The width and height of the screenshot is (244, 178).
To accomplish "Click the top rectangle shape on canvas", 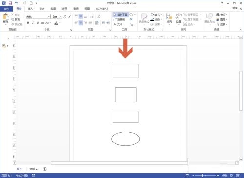I will coord(125,71).
